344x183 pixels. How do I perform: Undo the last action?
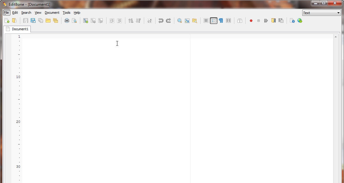point(161,21)
